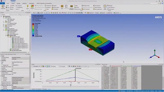Toggle the Minimum column checkbox in Tabular Data
Screen dimensions: 164x92
click(110, 66)
